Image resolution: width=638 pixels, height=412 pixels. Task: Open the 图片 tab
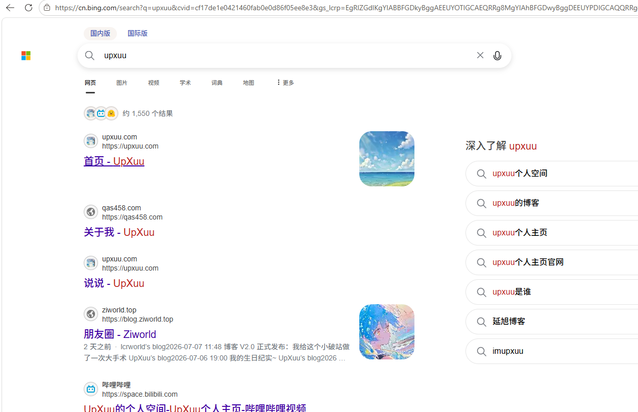click(122, 83)
